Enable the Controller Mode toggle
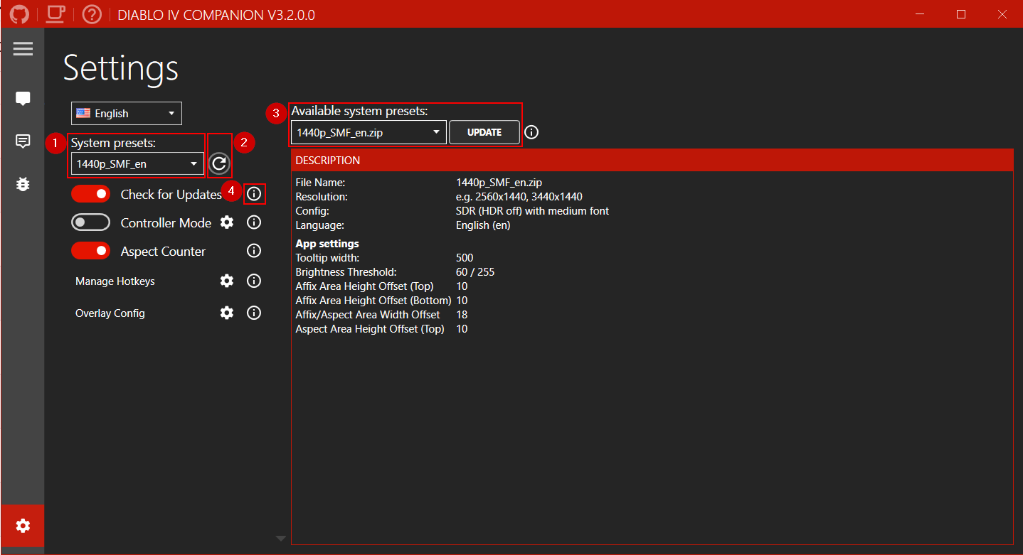Viewport: 1023px width, 555px height. 90,222
